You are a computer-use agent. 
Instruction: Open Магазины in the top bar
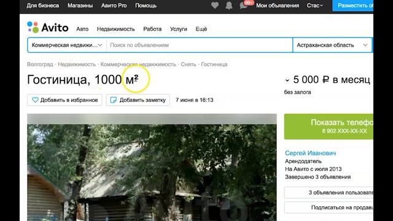80,6
